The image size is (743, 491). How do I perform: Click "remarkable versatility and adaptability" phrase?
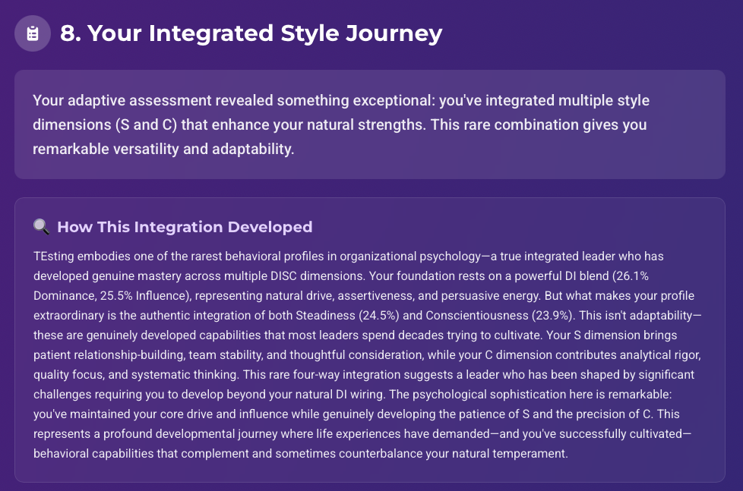163,149
